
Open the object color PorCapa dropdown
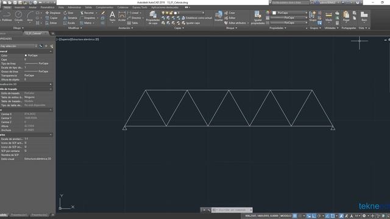(x=290, y=13)
